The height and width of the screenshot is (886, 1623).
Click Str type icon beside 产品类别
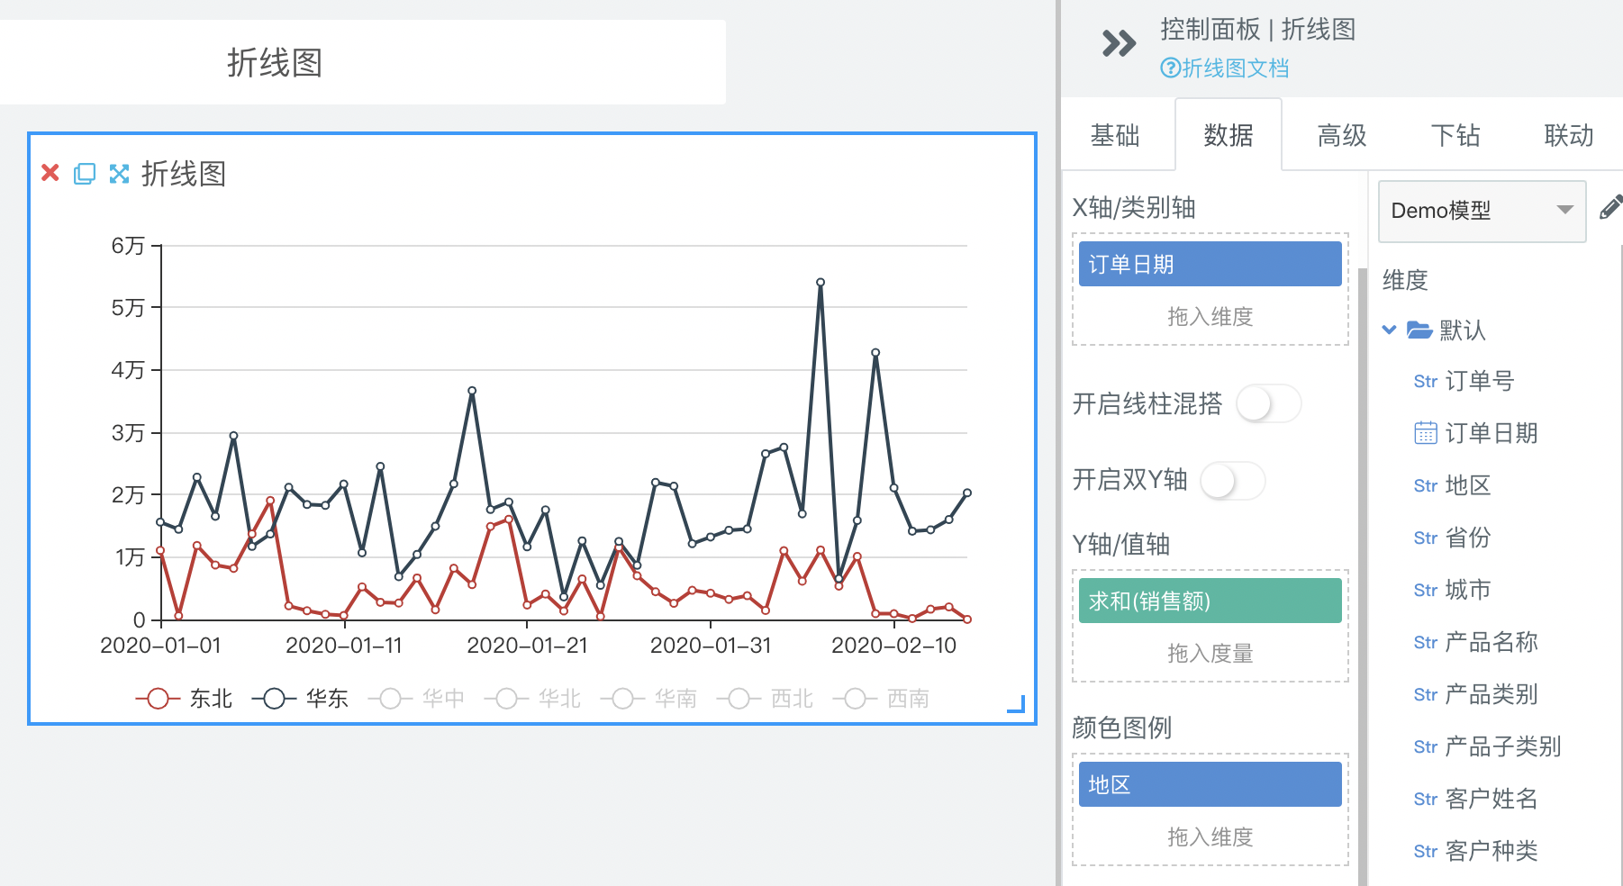click(x=1426, y=695)
